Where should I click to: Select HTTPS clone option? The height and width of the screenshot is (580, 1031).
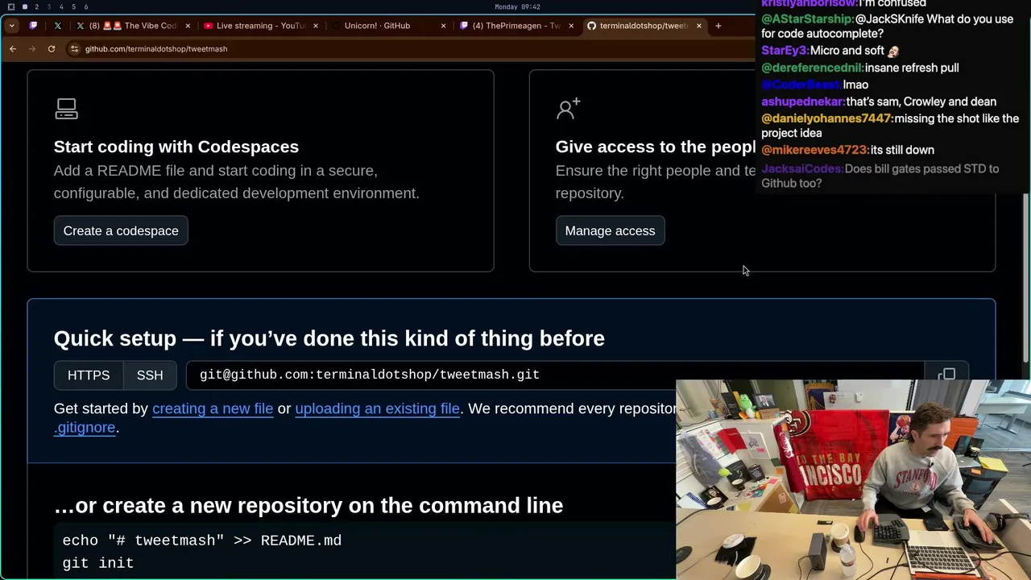point(89,375)
